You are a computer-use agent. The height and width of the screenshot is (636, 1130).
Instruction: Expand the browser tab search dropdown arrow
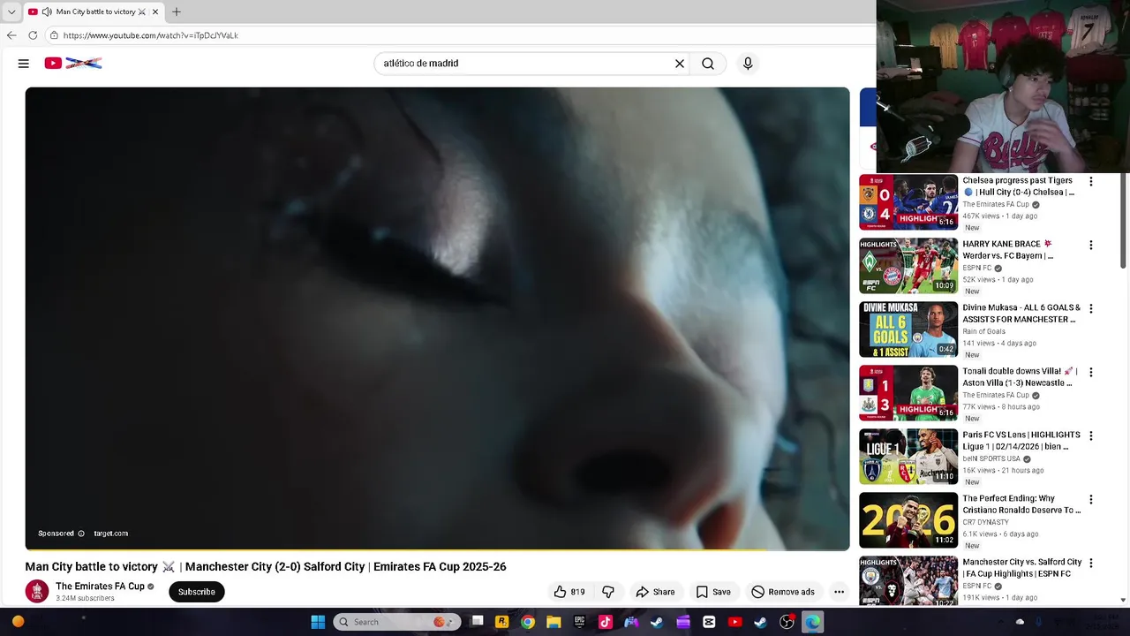pos(11,11)
